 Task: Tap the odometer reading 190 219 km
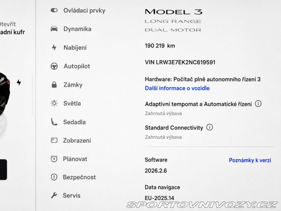point(160,46)
